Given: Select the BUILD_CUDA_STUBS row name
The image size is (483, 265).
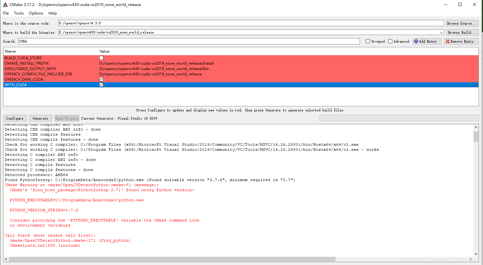Looking at the screenshot, I should (23, 58).
